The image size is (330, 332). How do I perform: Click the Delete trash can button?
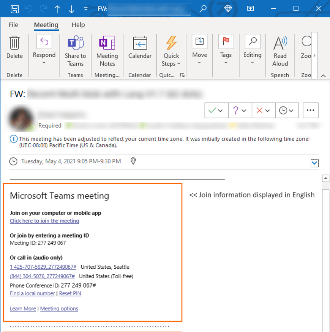pos(14,47)
